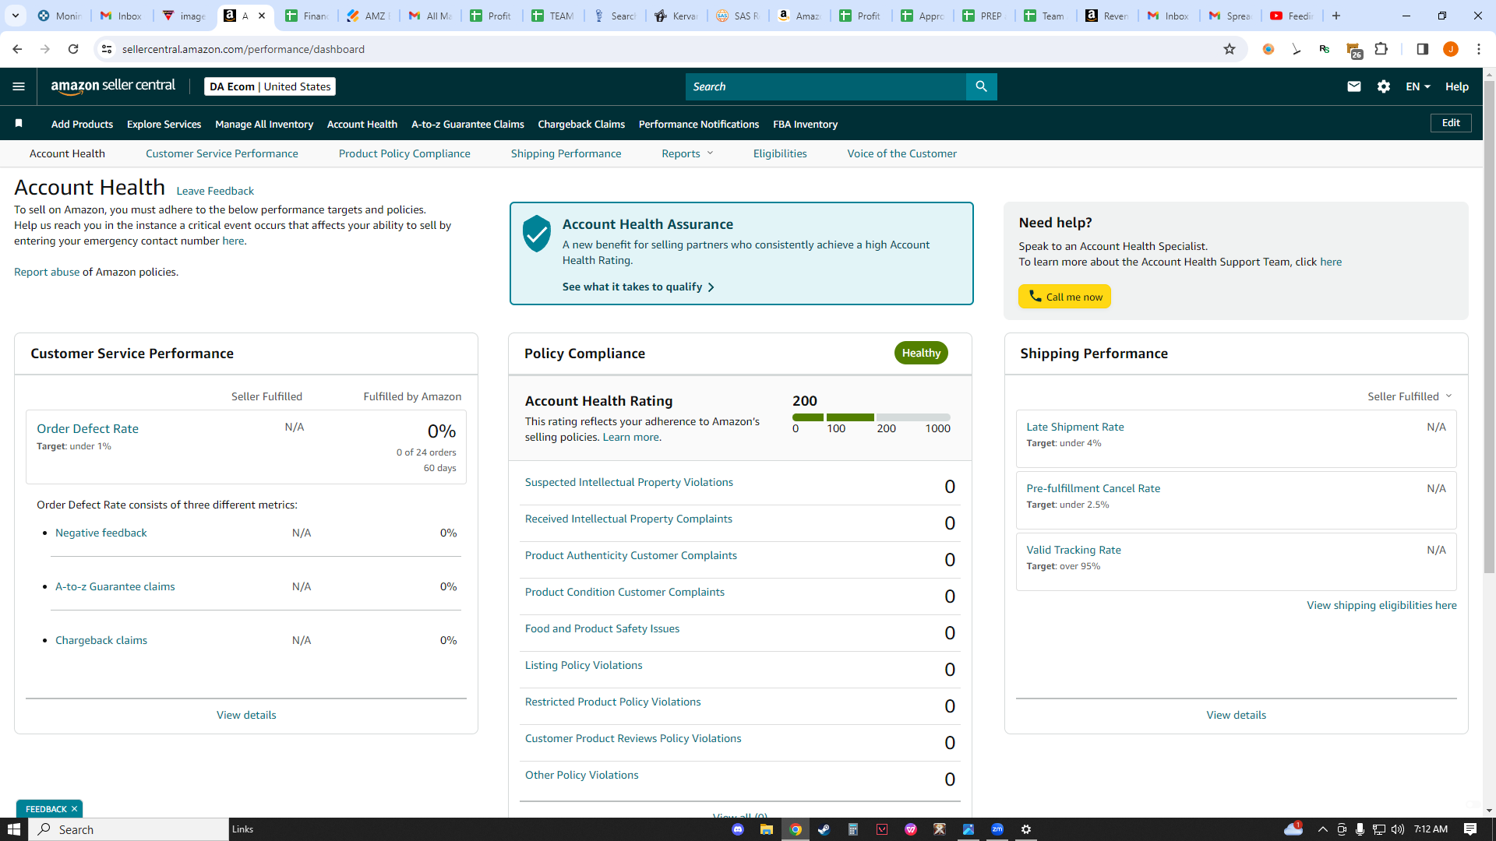Open Zoom from the taskbar

click(997, 829)
